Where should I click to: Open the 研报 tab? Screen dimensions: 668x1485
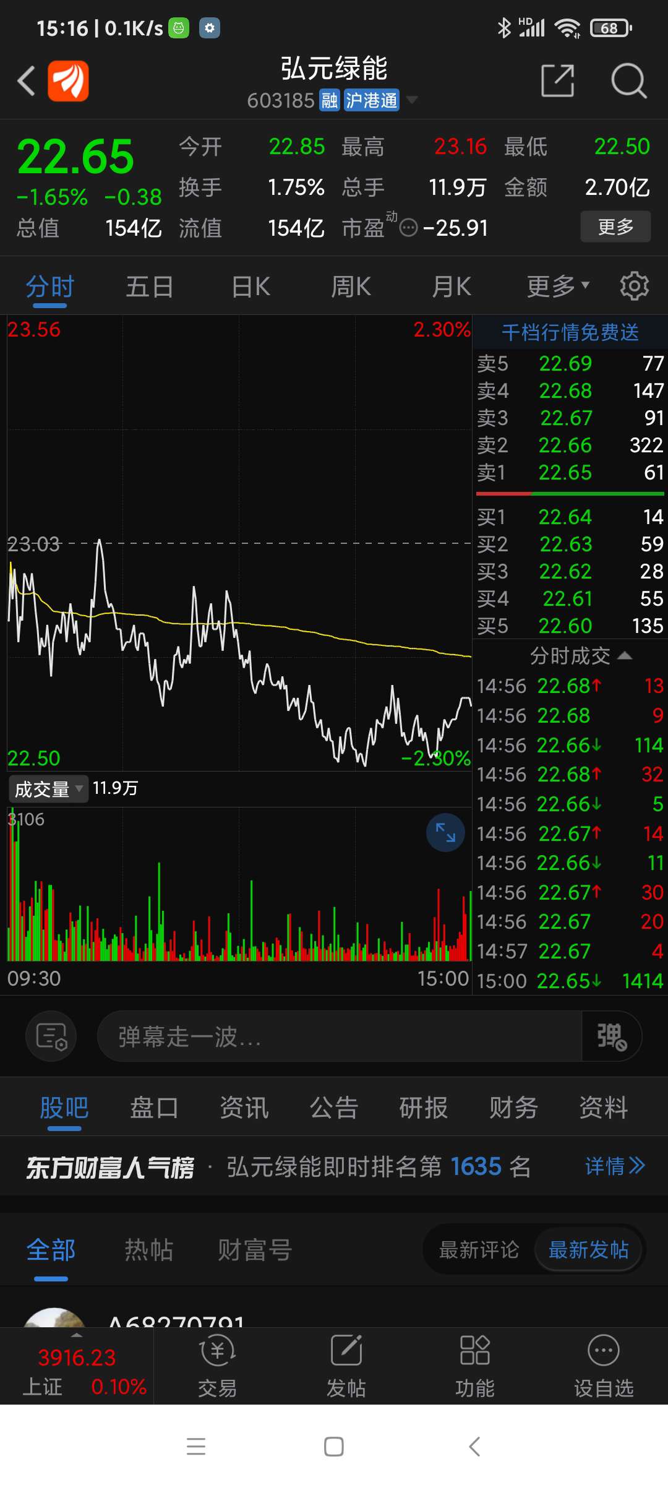[424, 1108]
